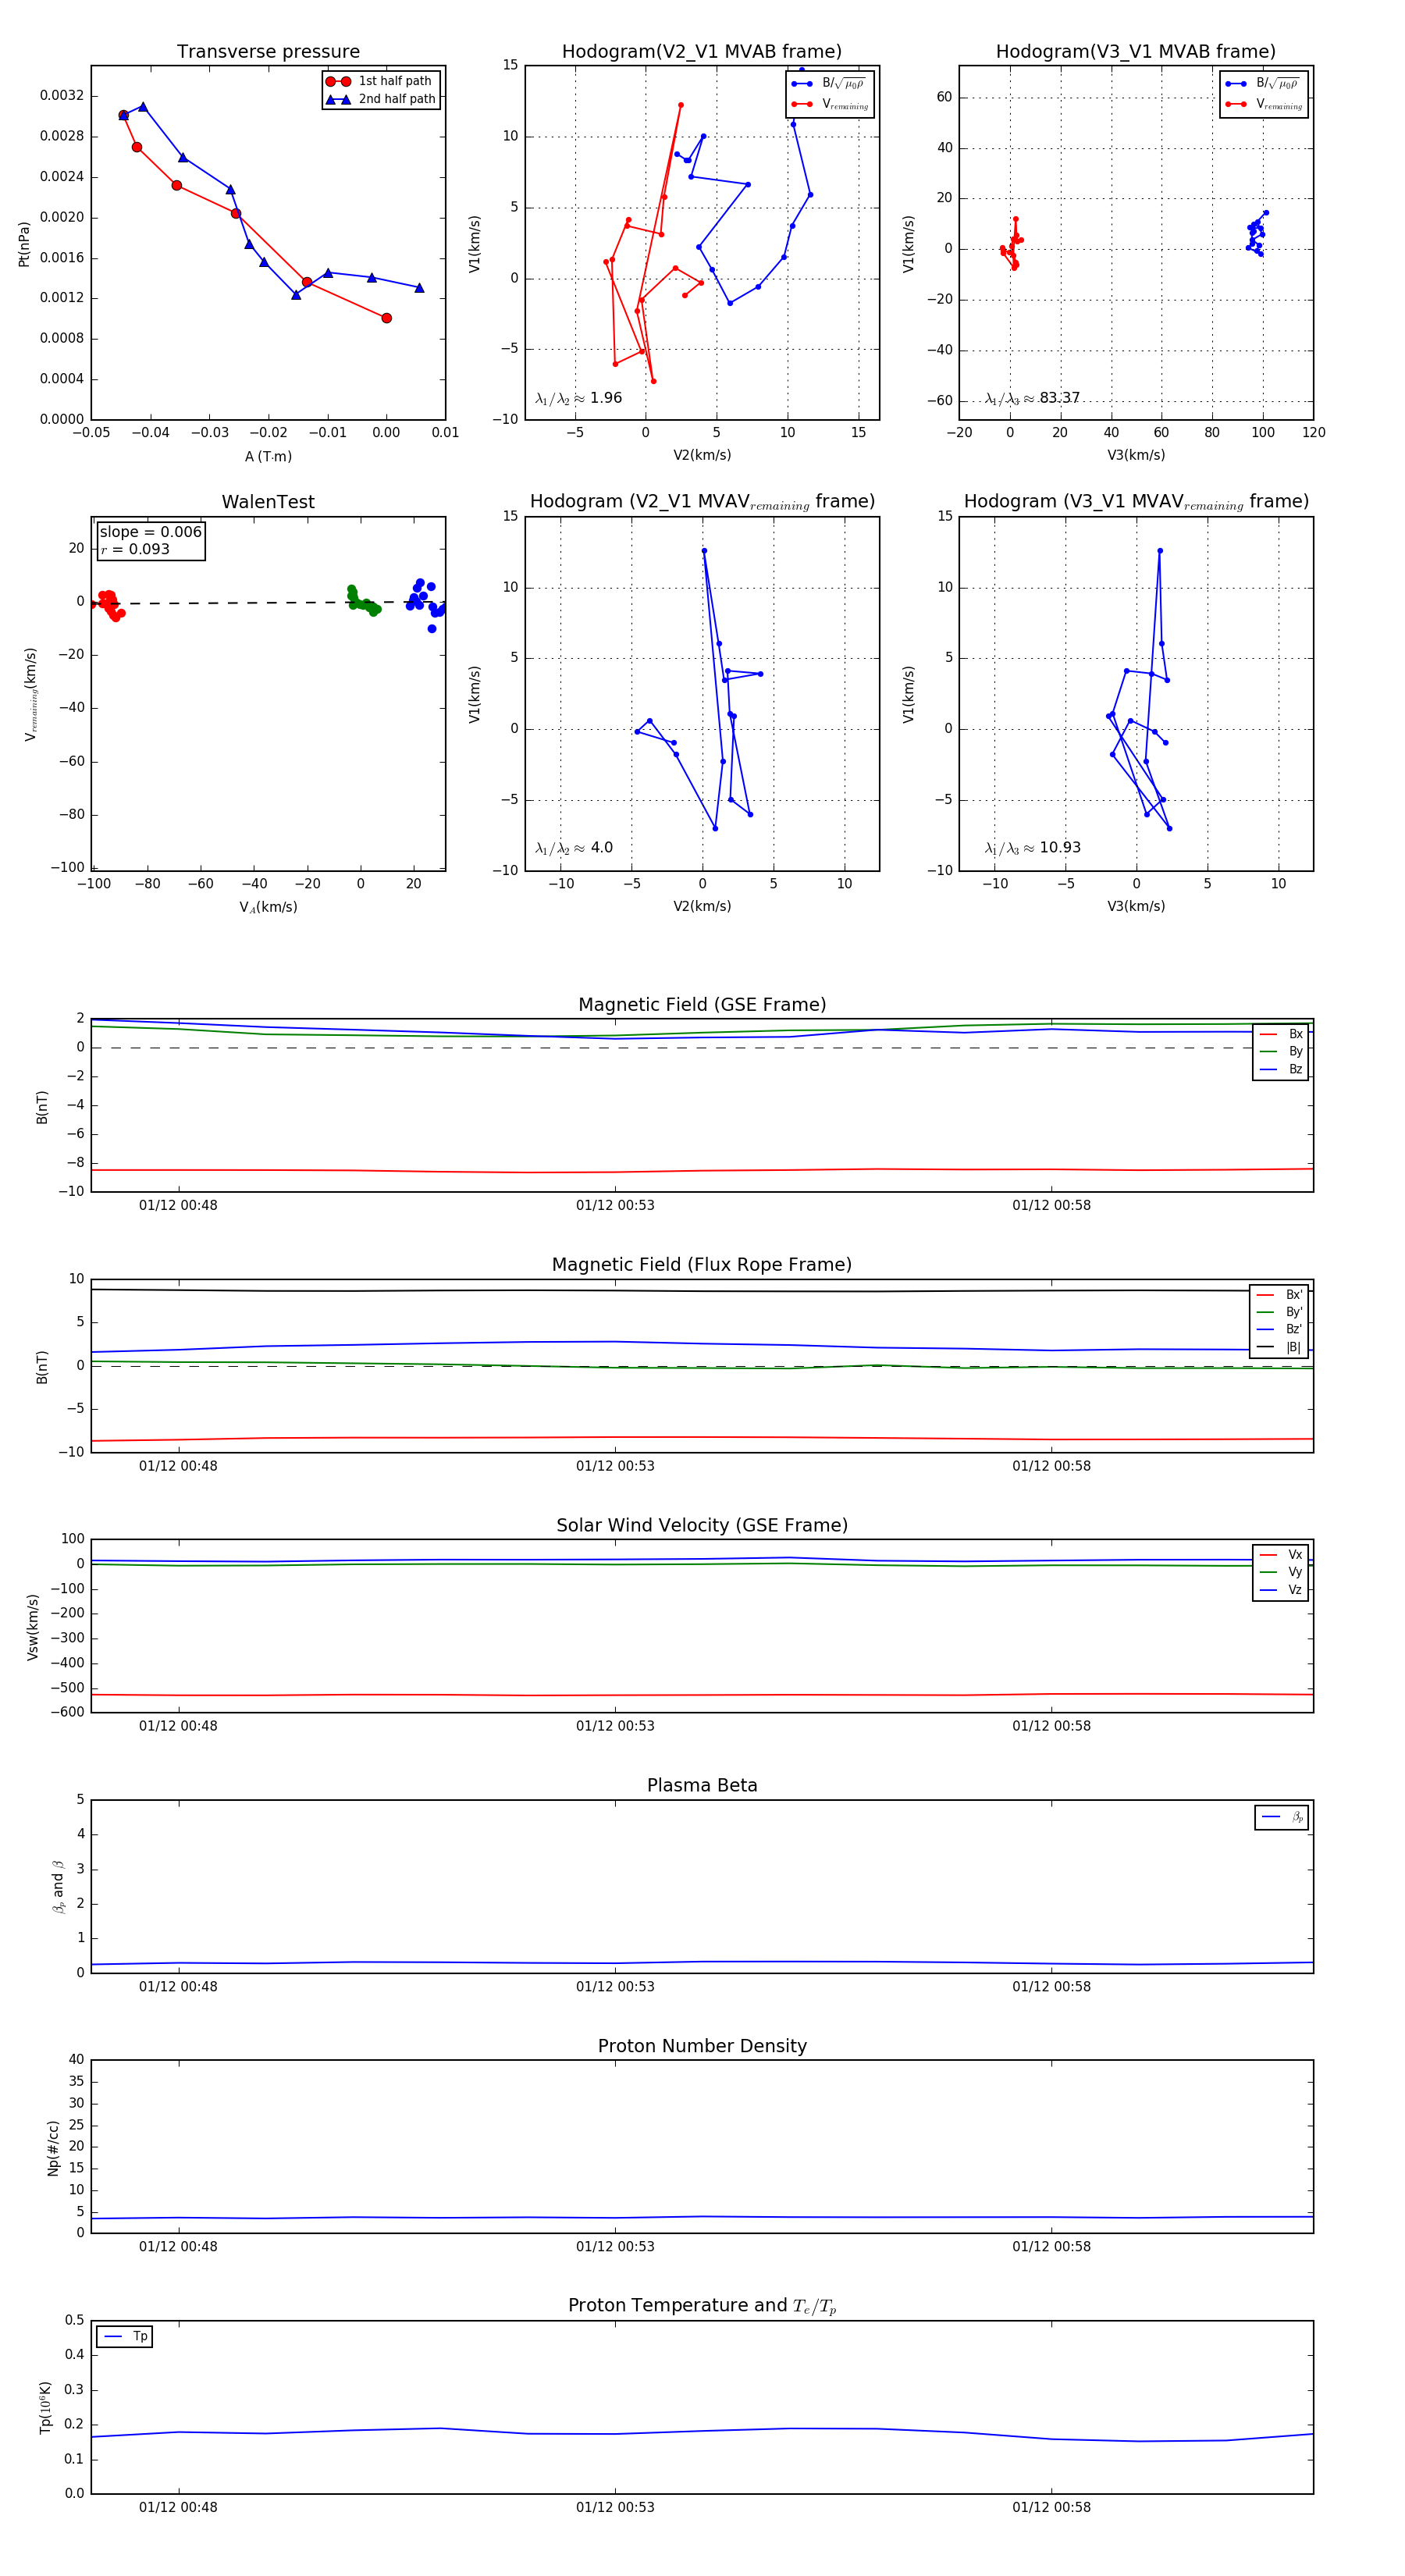The width and height of the screenshot is (1405, 2576).
Task: Click the "r = 0.093" annotation
Action: pyautogui.click(x=135, y=549)
